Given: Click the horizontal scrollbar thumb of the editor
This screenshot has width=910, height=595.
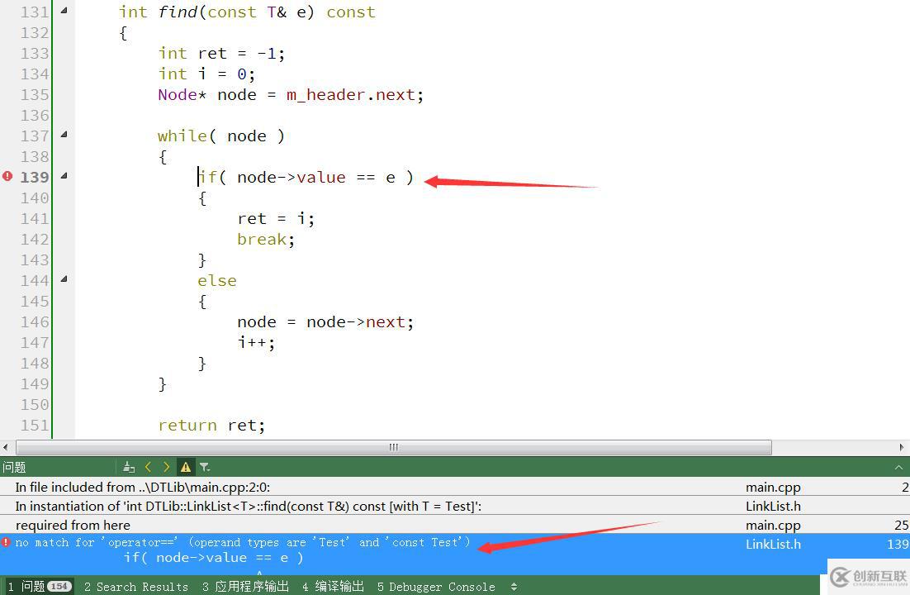Looking at the screenshot, I should [x=394, y=447].
